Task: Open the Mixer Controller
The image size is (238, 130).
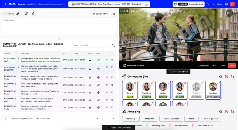Action: 118,127
